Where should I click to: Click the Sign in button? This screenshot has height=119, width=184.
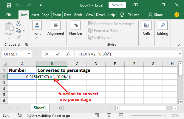pos(117,5)
